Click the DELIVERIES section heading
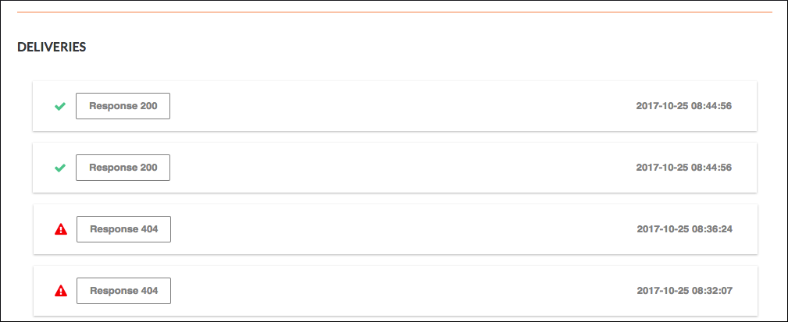 click(x=52, y=48)
